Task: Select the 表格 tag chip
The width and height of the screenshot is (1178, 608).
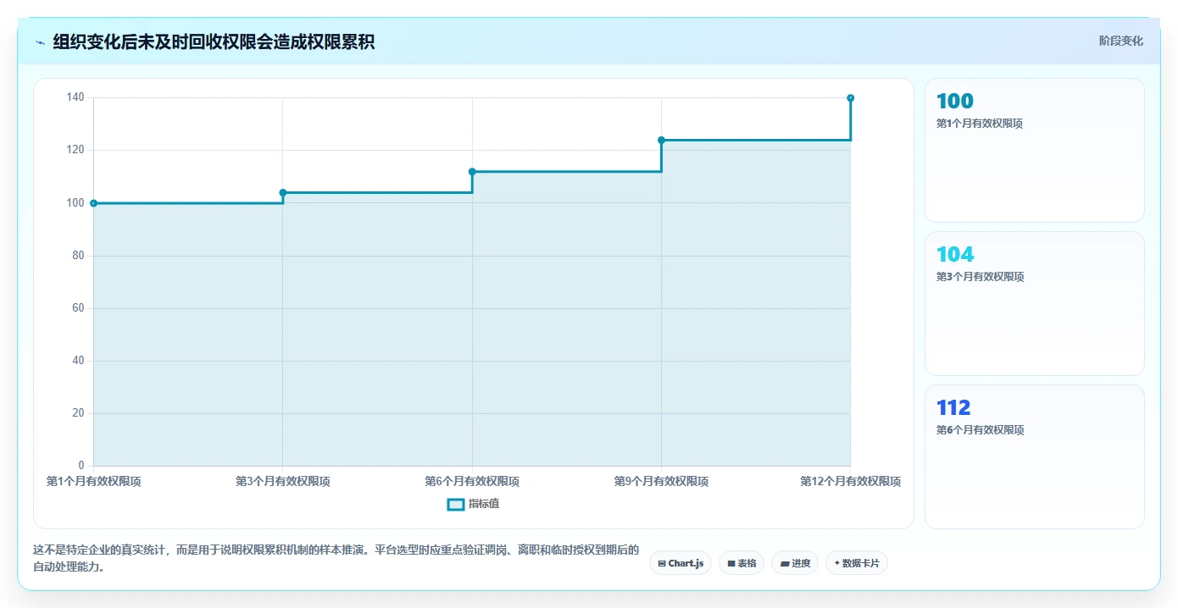Action: coord(742,563)
